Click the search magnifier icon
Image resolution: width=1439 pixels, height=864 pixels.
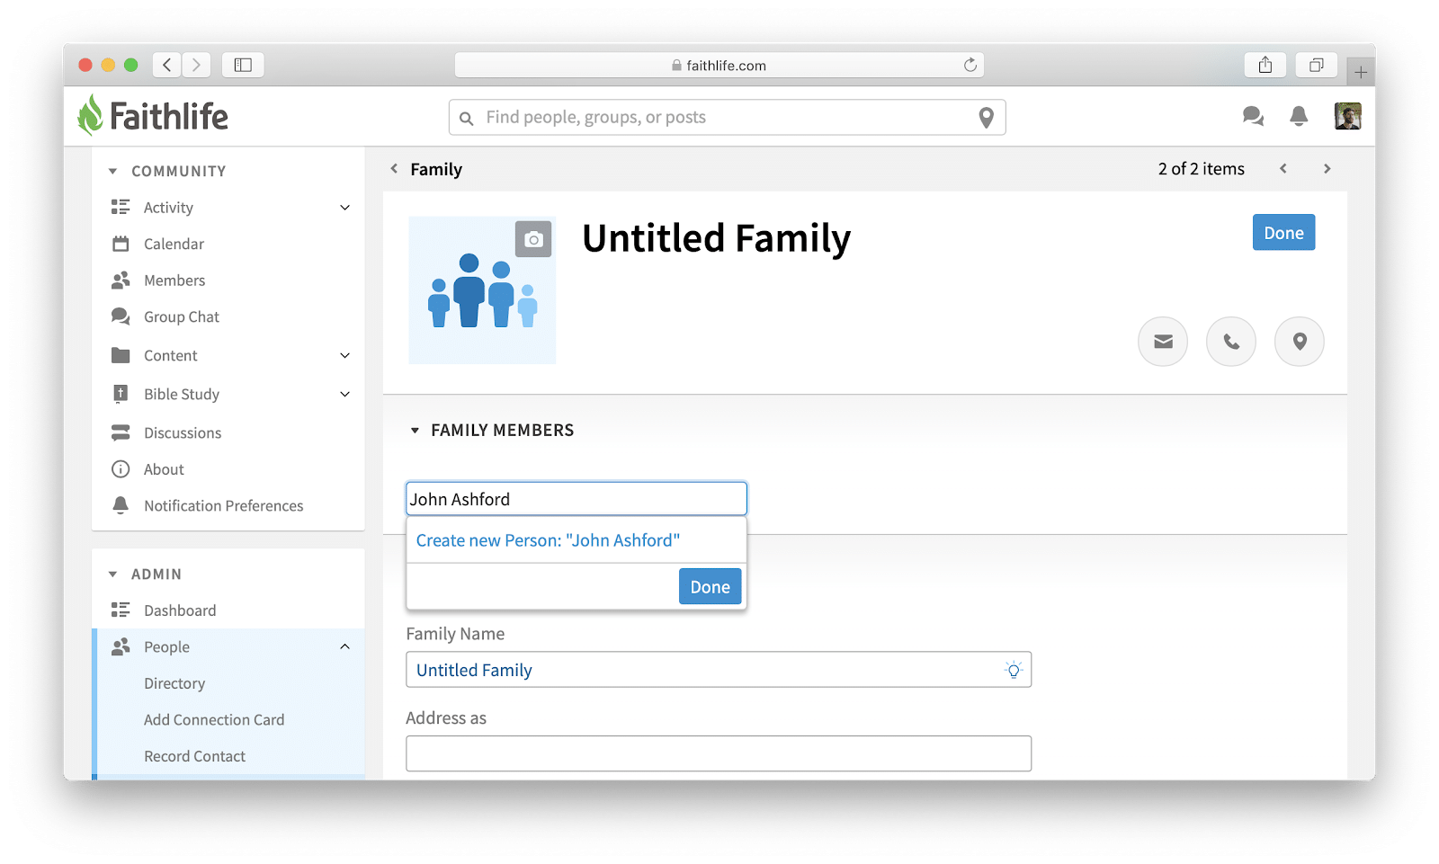(x=467, y=118)
